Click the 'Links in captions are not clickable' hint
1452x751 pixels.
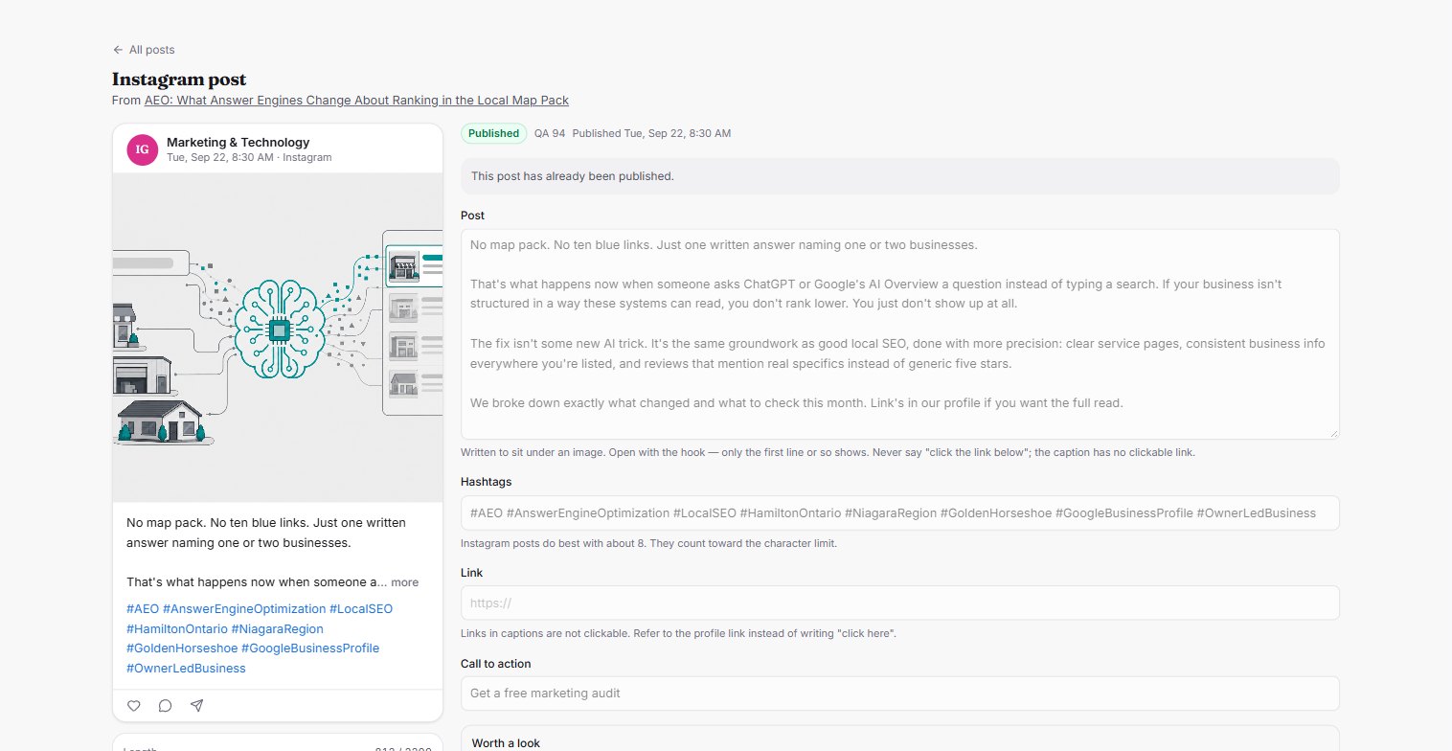tap(678, 633)
